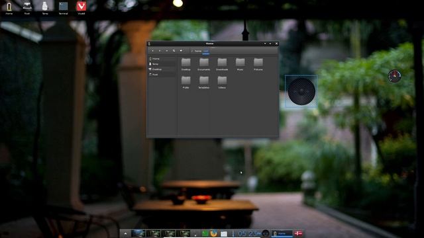Screen dimensions: 424x238
Task: Launch Firefox from the bottom panel
Action: pos(213,233)
